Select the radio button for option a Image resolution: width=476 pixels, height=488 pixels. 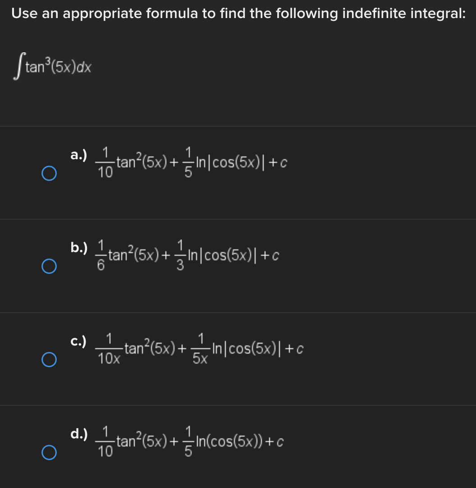pos(49,173)
